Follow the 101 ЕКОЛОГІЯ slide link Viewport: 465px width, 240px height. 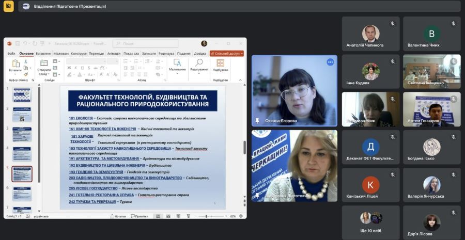(x=81, y=118)
